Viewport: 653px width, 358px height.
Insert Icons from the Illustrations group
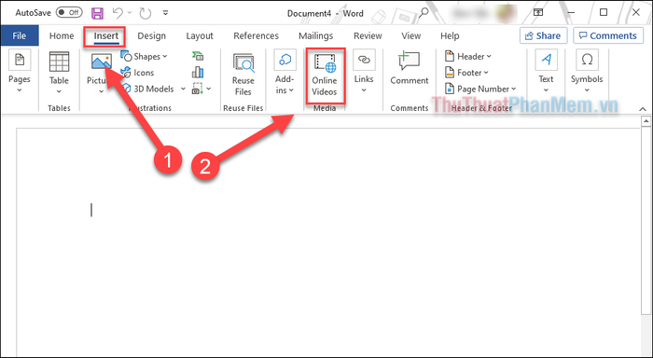137,73
